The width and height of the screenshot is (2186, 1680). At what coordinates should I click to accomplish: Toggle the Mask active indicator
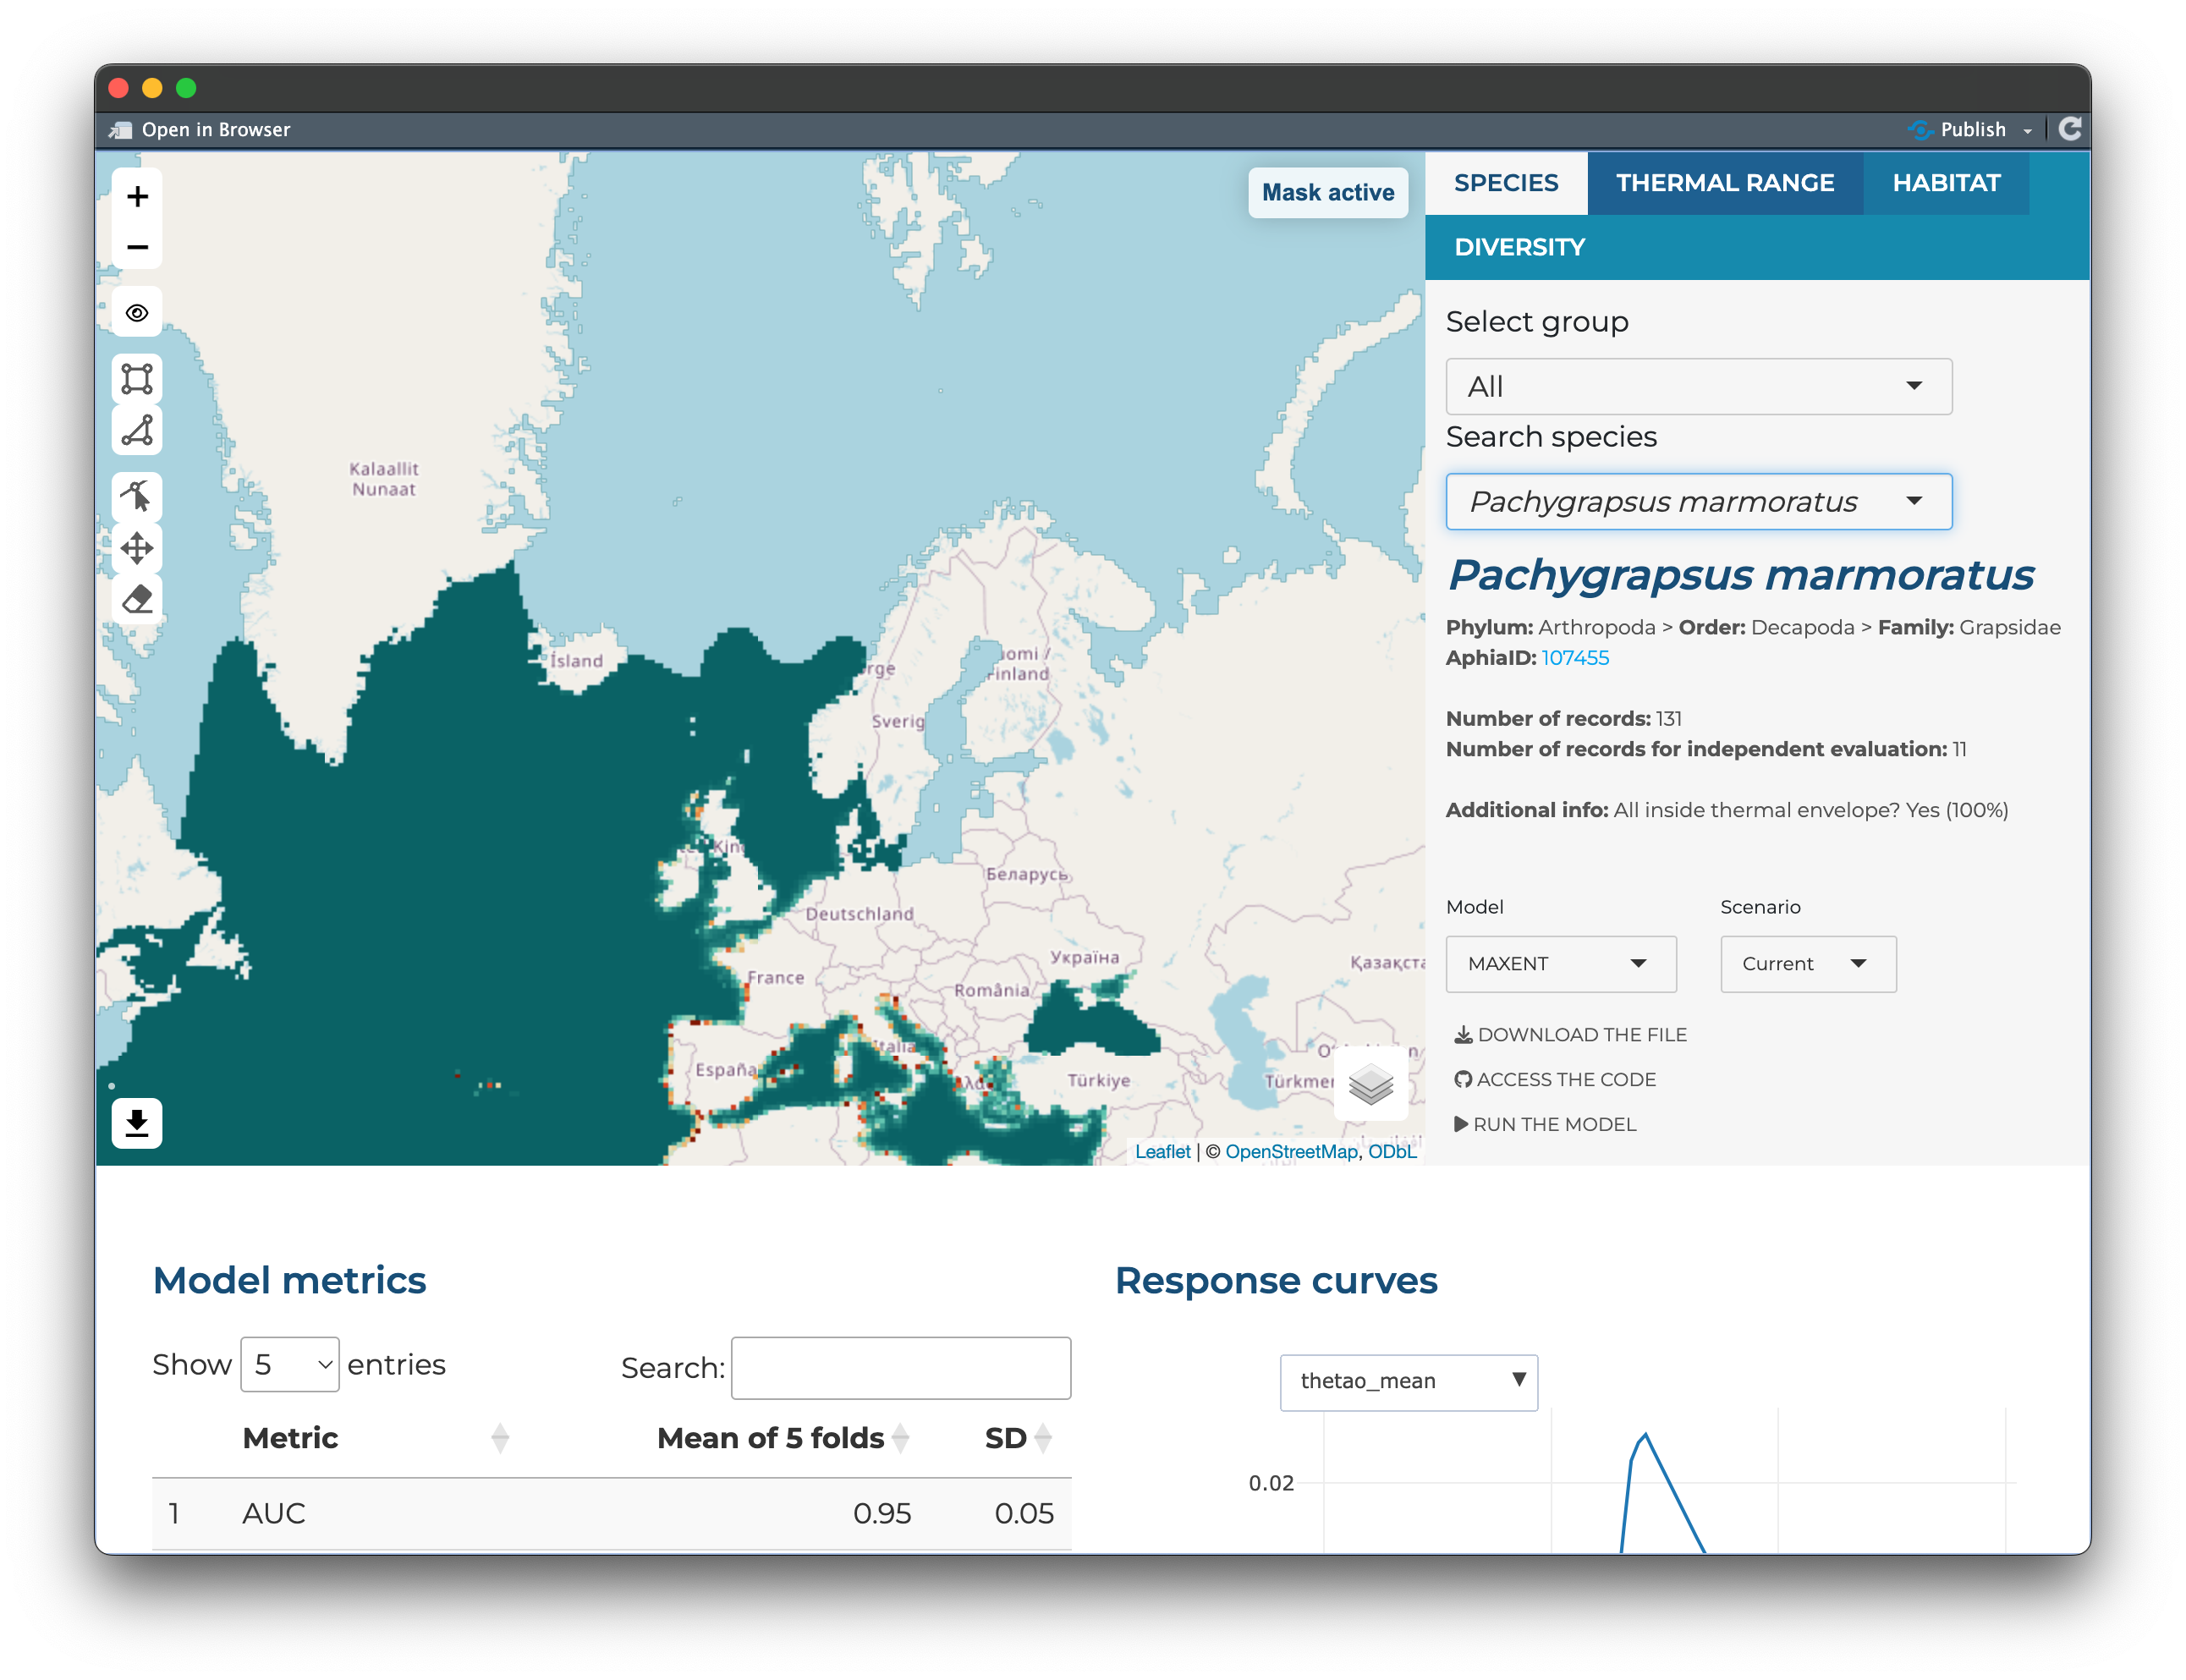coord(1327,192)
